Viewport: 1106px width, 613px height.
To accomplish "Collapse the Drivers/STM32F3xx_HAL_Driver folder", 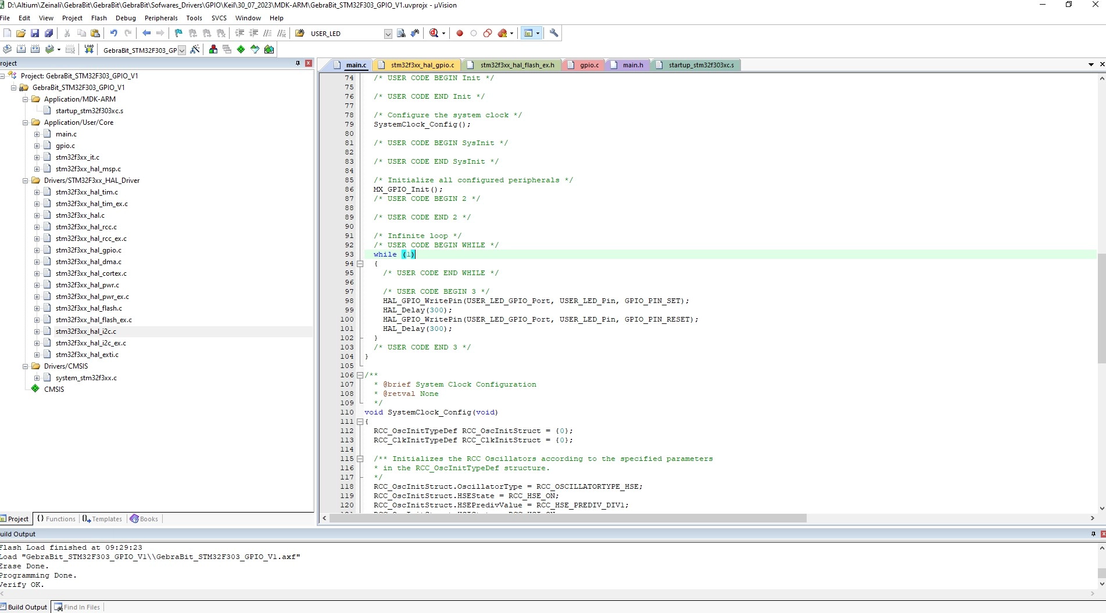I will tap(26, 181).
